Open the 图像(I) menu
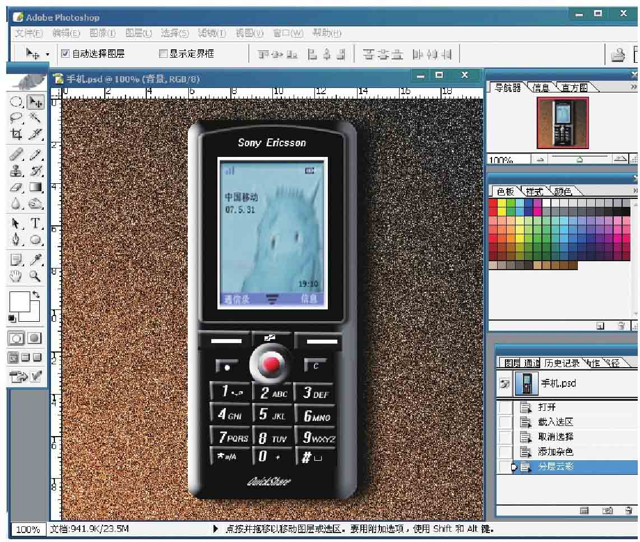Viewport: 640px width, 542px height. tap(103, 33)
